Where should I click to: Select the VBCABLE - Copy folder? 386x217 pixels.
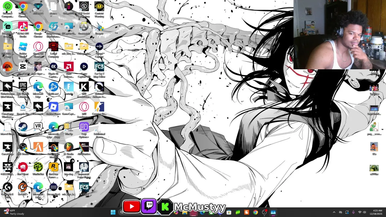pyautogui.click(x=8, y=50)
